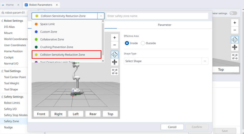Screen dimensions: 244x134
Task: Select the Inside effective area radio button
Action: tap(127, 43)
